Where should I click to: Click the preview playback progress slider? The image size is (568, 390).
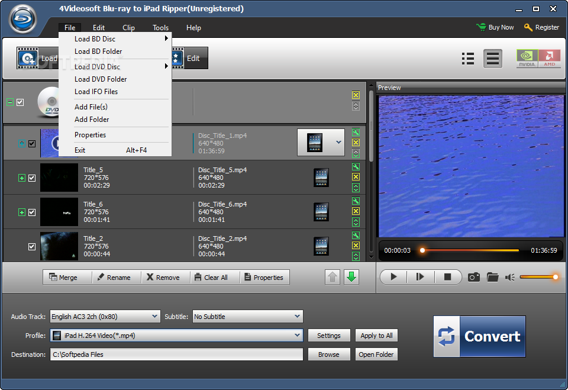(470, 250)
